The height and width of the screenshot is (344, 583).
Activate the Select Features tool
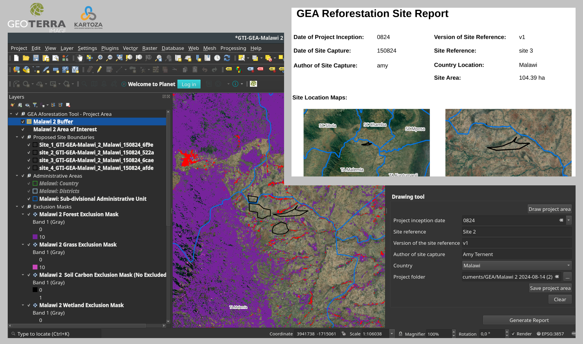pos(242,58)
